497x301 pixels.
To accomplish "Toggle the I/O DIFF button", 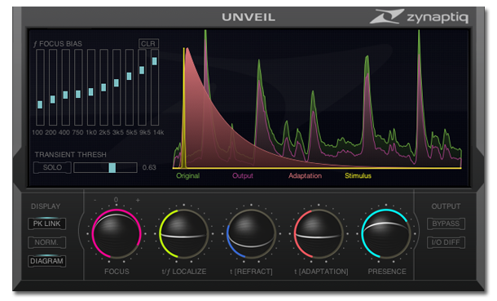I will (x=446, y=242).
